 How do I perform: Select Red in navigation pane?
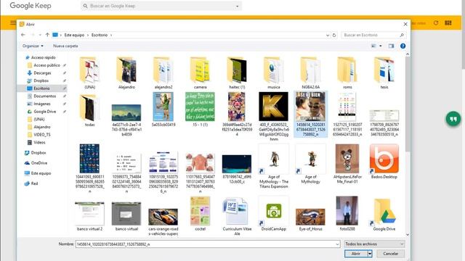click(x=34, y=183)
